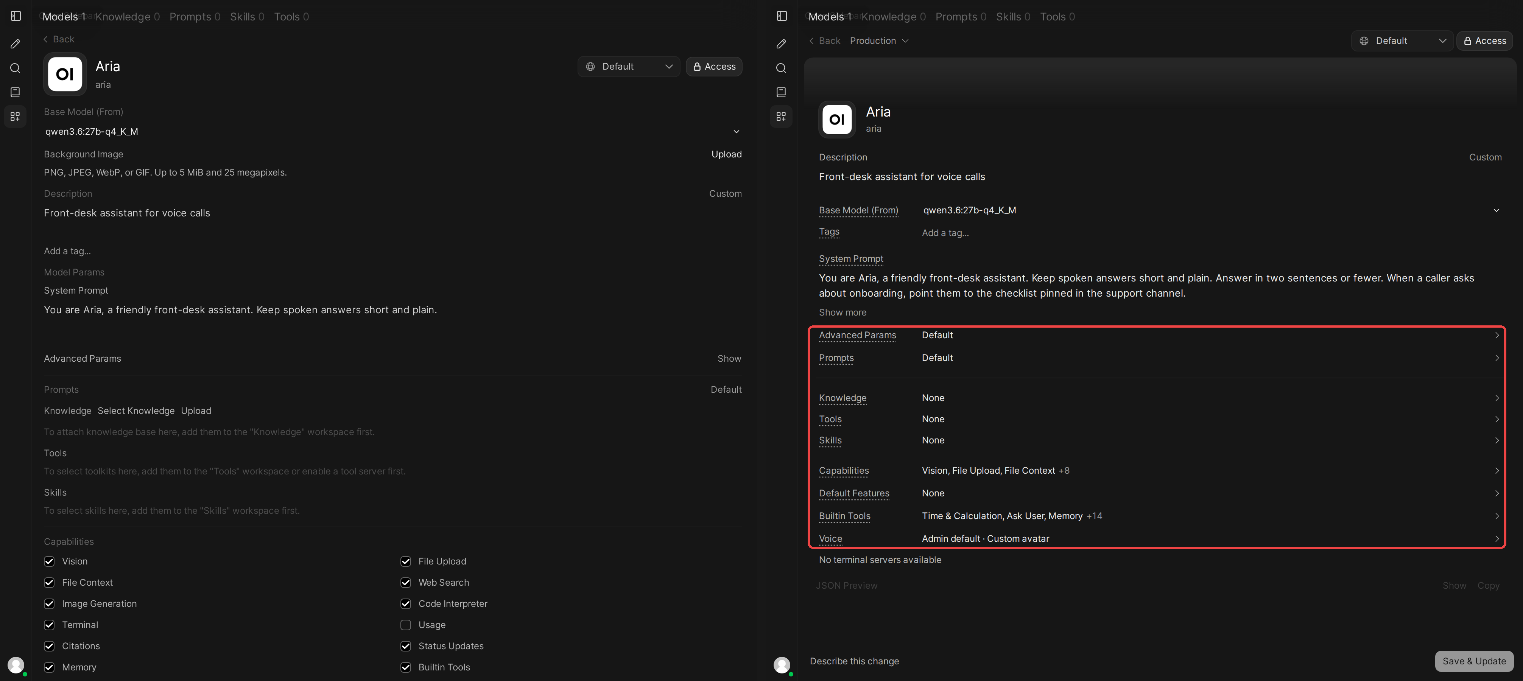Go Back in the left pane

point(59,39)
